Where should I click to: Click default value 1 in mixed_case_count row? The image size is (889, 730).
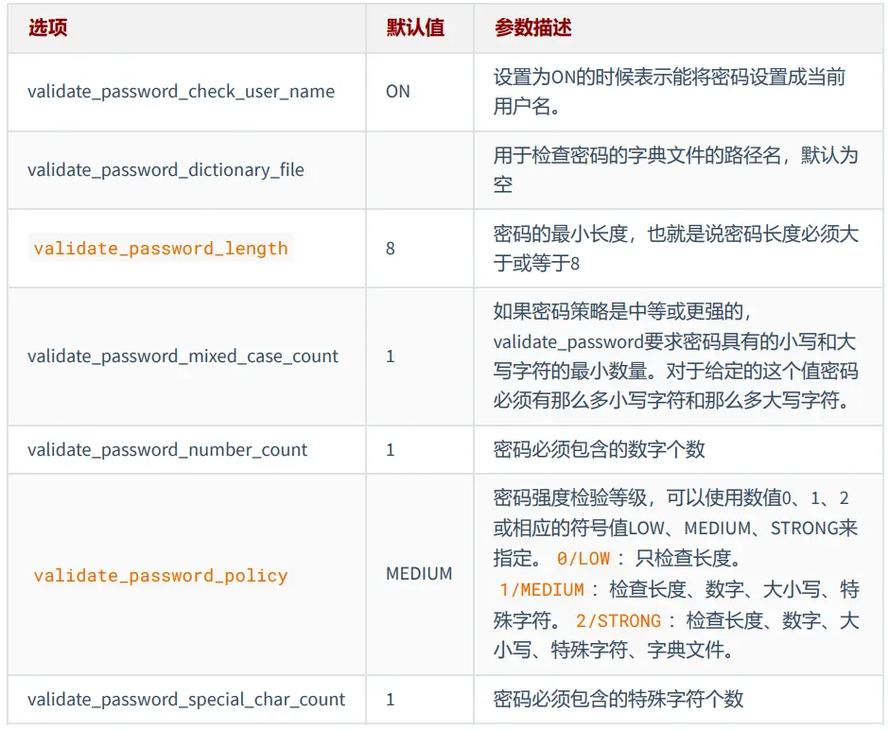click(390, 356)
